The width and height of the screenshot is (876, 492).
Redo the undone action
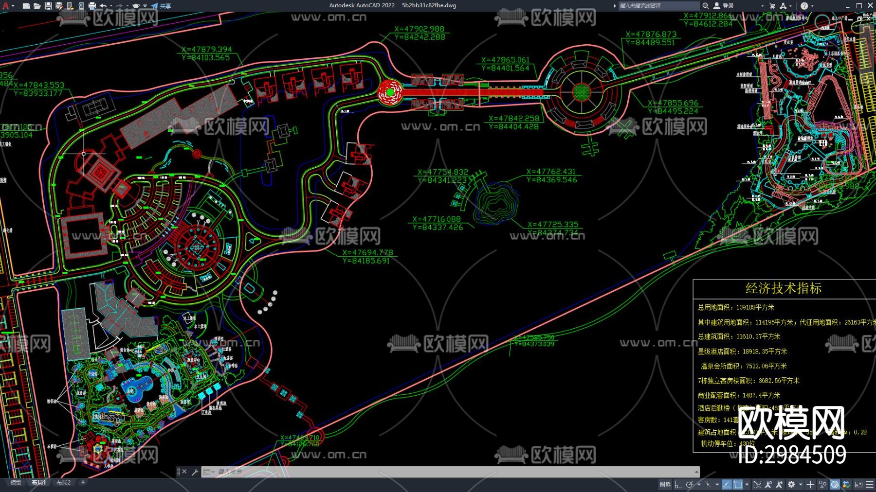point(119,6)
